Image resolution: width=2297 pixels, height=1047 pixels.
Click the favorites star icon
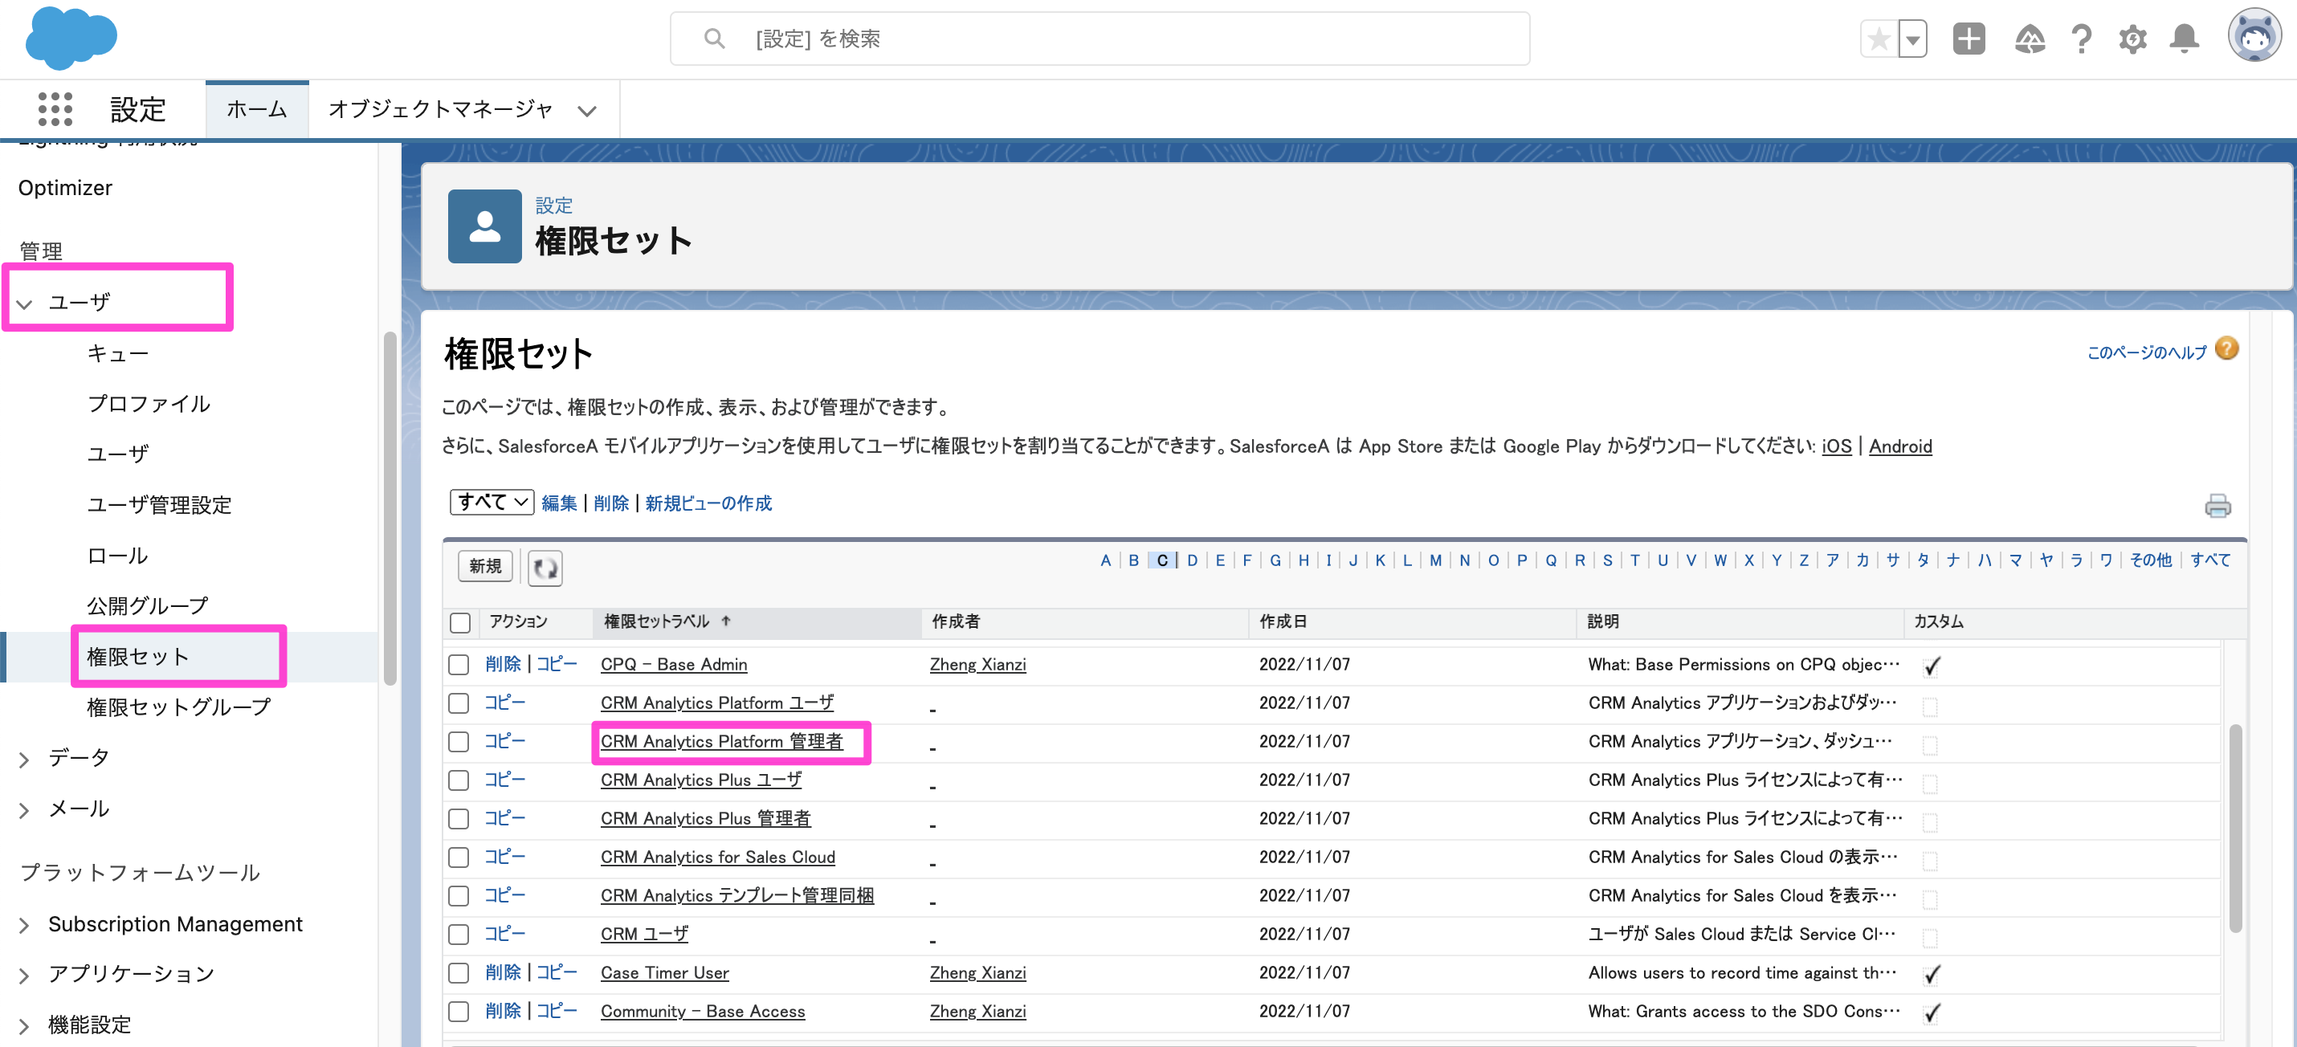point(1879,39)
